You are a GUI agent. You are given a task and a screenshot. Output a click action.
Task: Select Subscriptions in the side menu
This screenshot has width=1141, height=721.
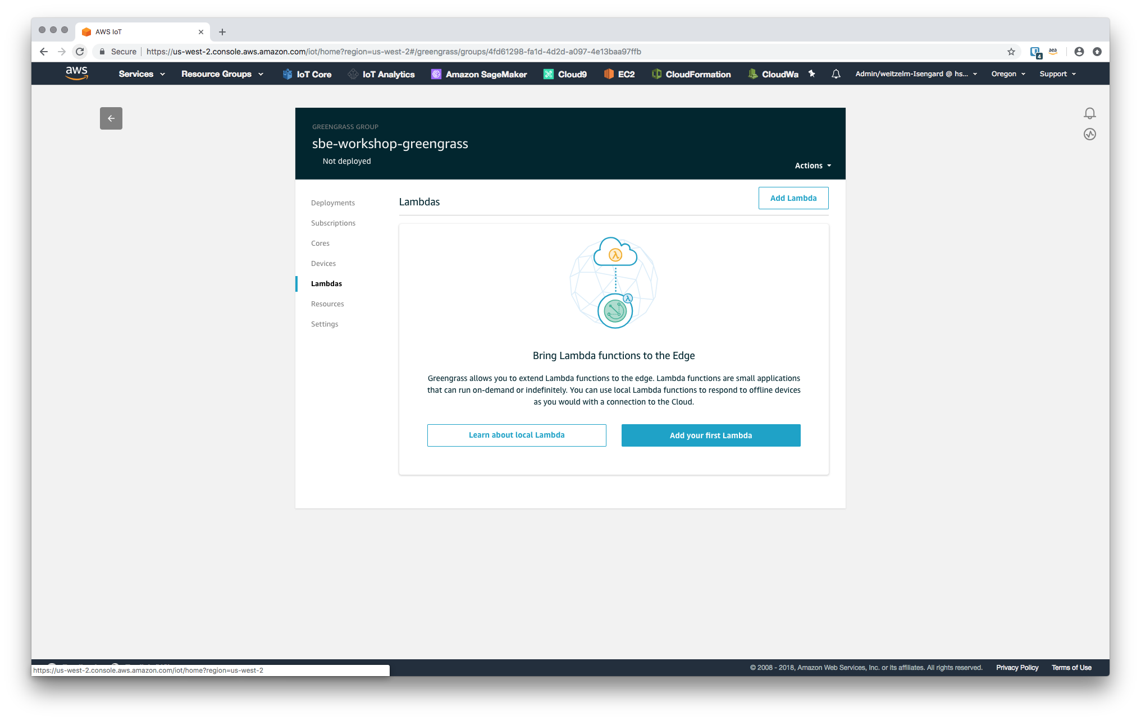pos(334,223)
